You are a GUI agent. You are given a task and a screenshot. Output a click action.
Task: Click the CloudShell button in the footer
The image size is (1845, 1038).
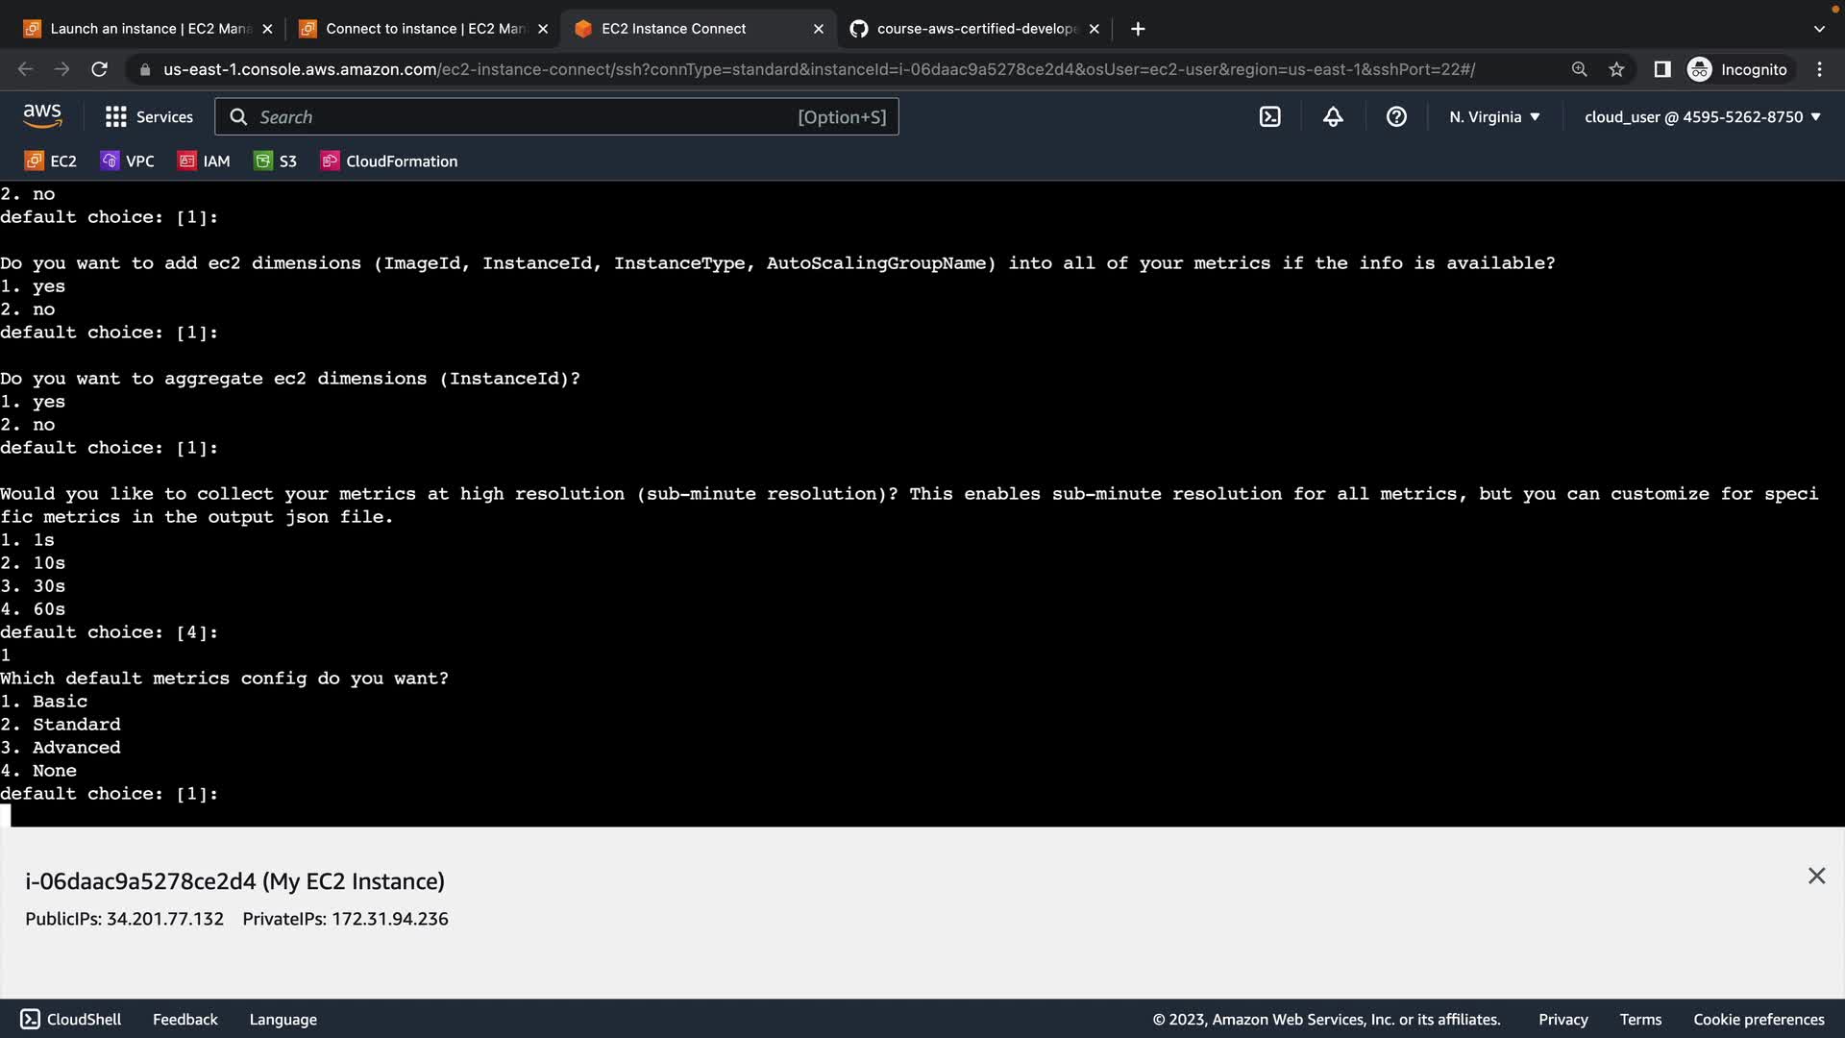(71, 1019)
